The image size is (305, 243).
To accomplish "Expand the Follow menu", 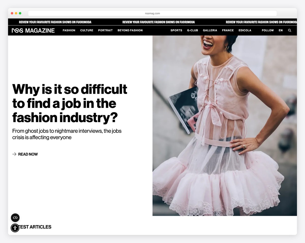I will (x=268, y=30).
